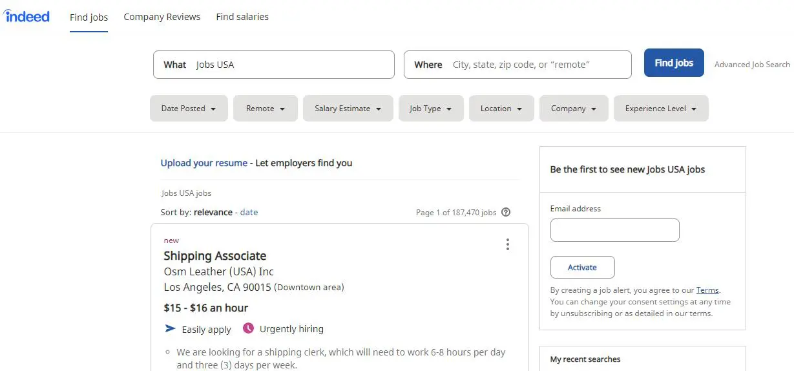Sort results by date
This screenshot has width=794, height=371.
click(249, 212)
